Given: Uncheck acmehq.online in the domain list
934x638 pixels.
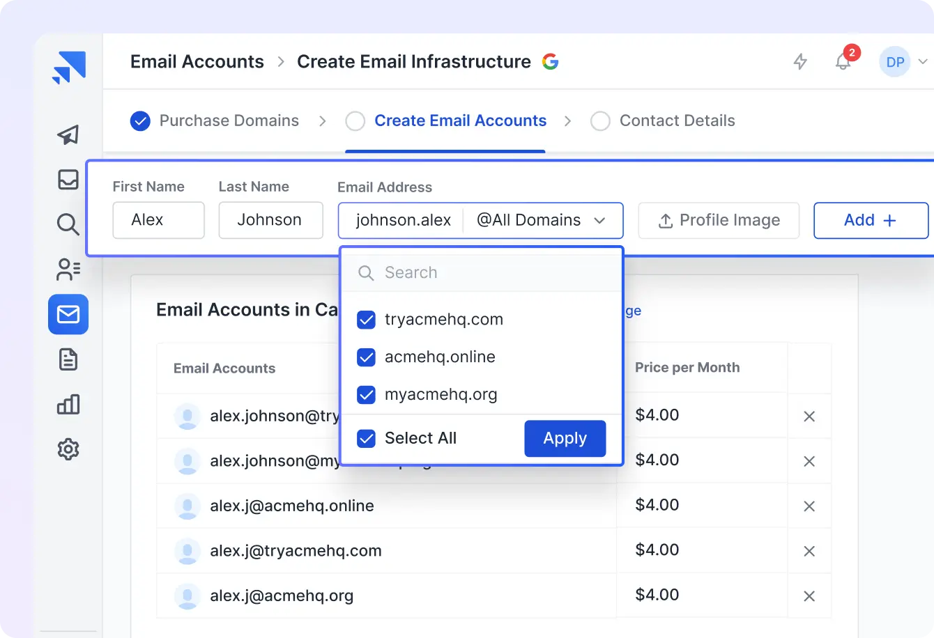Looking at the screenshot, I should click(x=366, y=357).
